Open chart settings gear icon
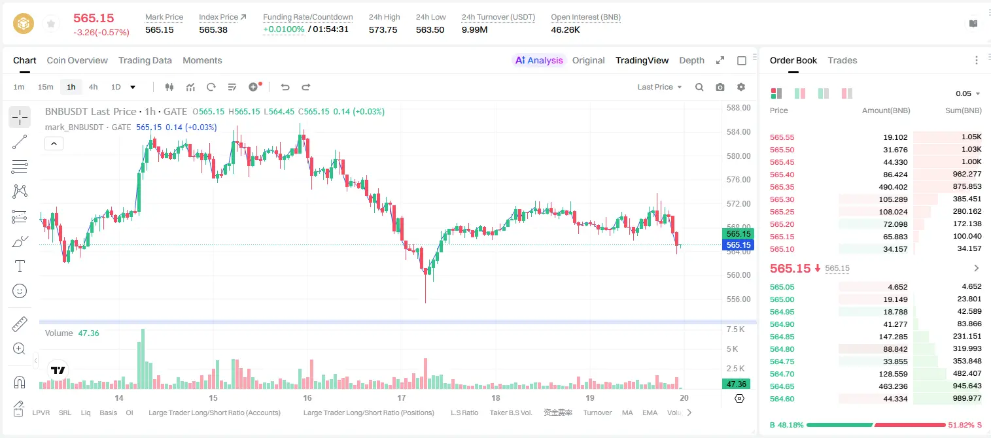The image size is (991, 438). (x=741, y=87)
